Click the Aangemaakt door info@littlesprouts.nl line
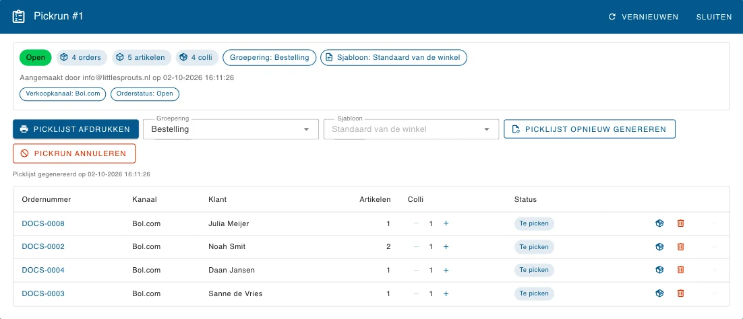This screenshot has width=743, height=319. pyautogui.click(x=127, y=77)
